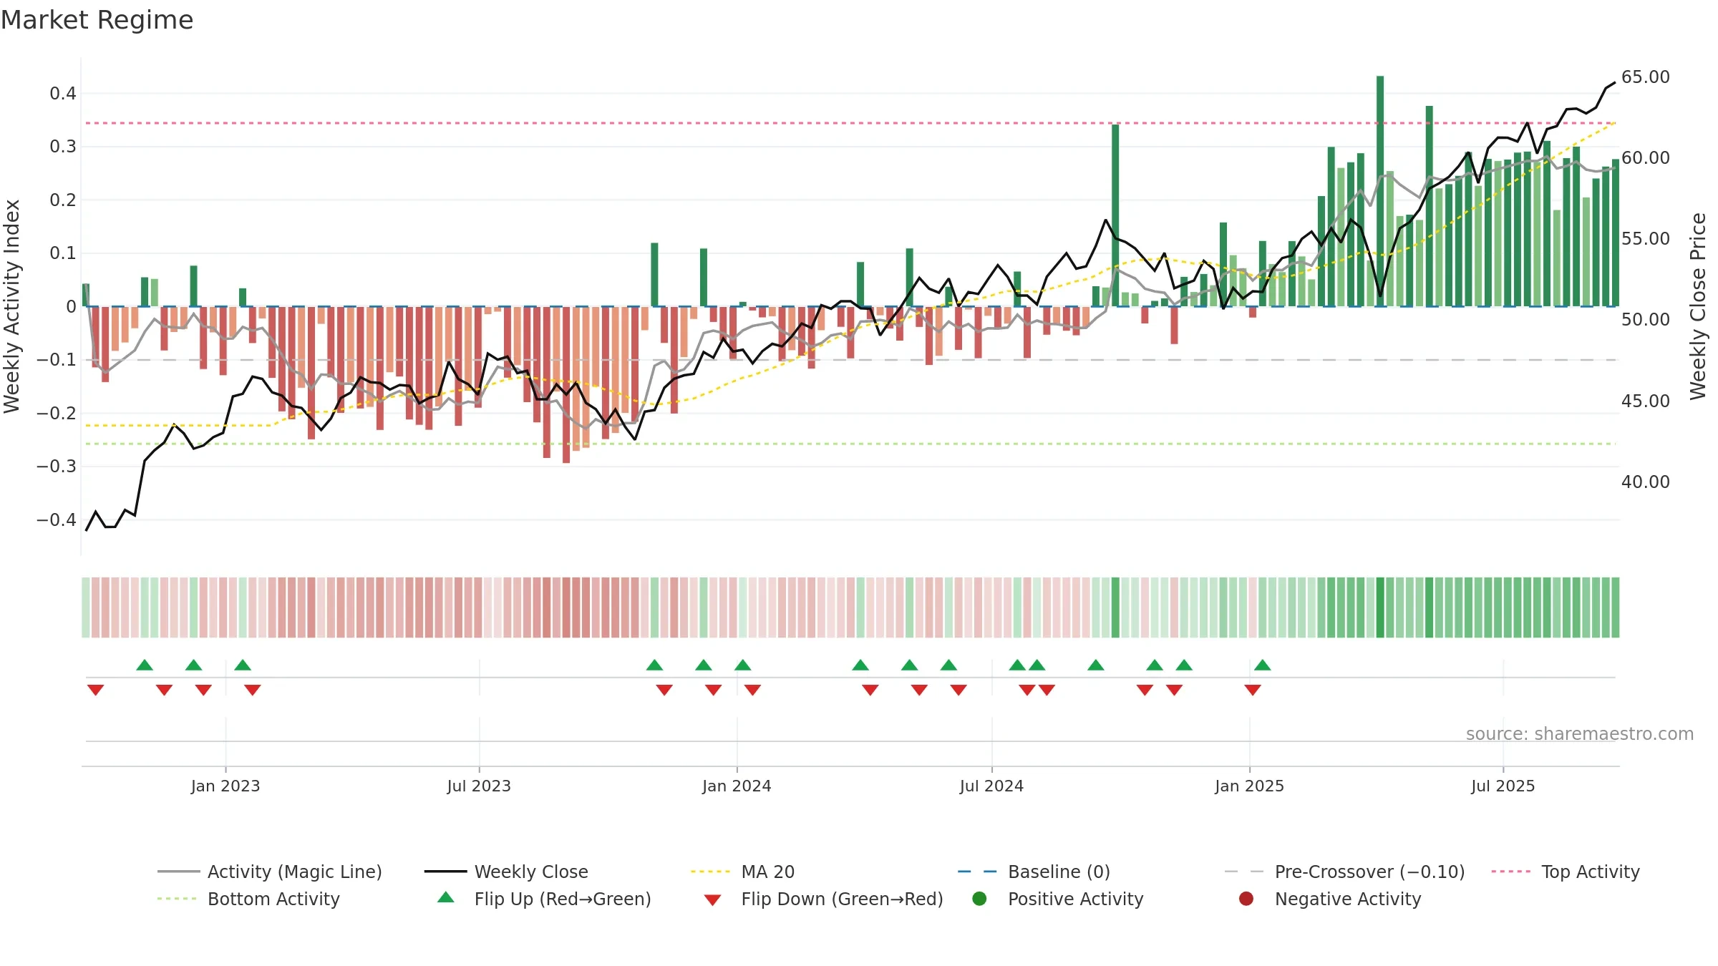Click the dark red Negative Activity dot icon

point(1246,899)
